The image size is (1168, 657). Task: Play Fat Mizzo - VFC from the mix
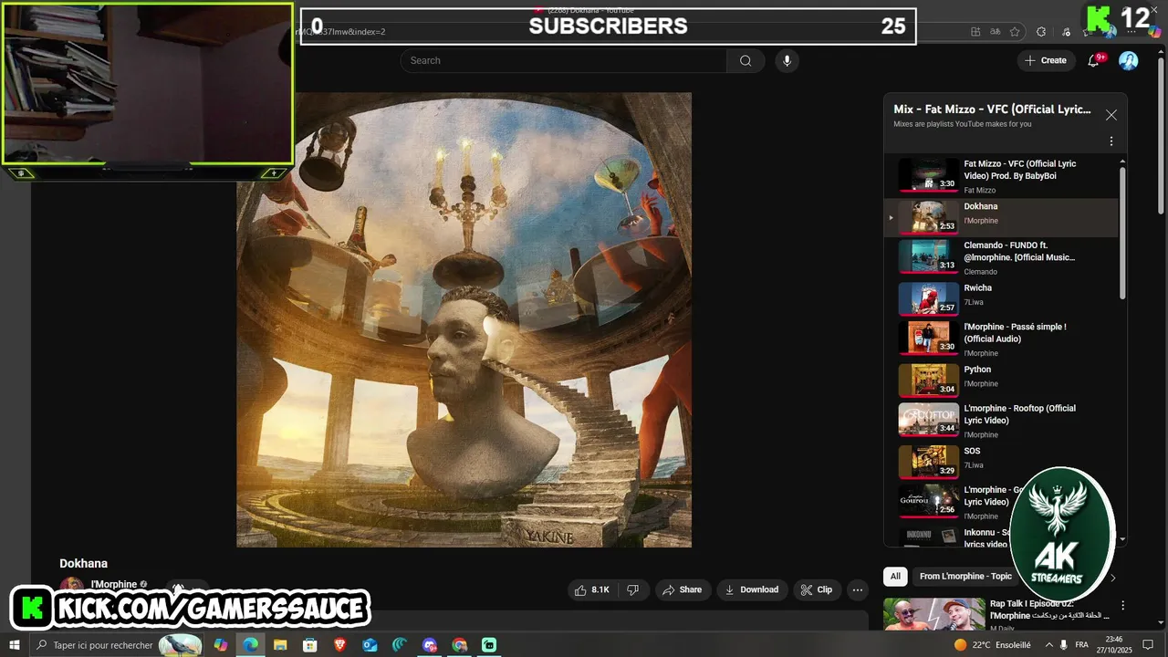click(1001, 176)
